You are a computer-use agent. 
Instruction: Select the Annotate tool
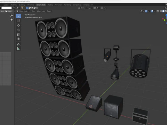coord(18,44)
